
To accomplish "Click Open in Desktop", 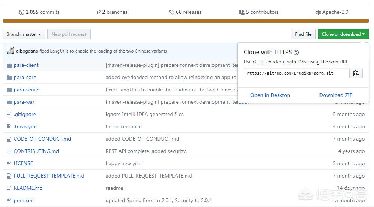I will click(x=270, y=95).
